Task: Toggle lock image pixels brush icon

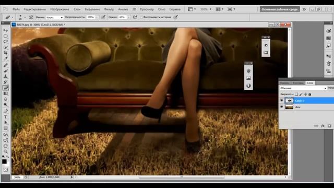Action: click(x=301, y=94)
